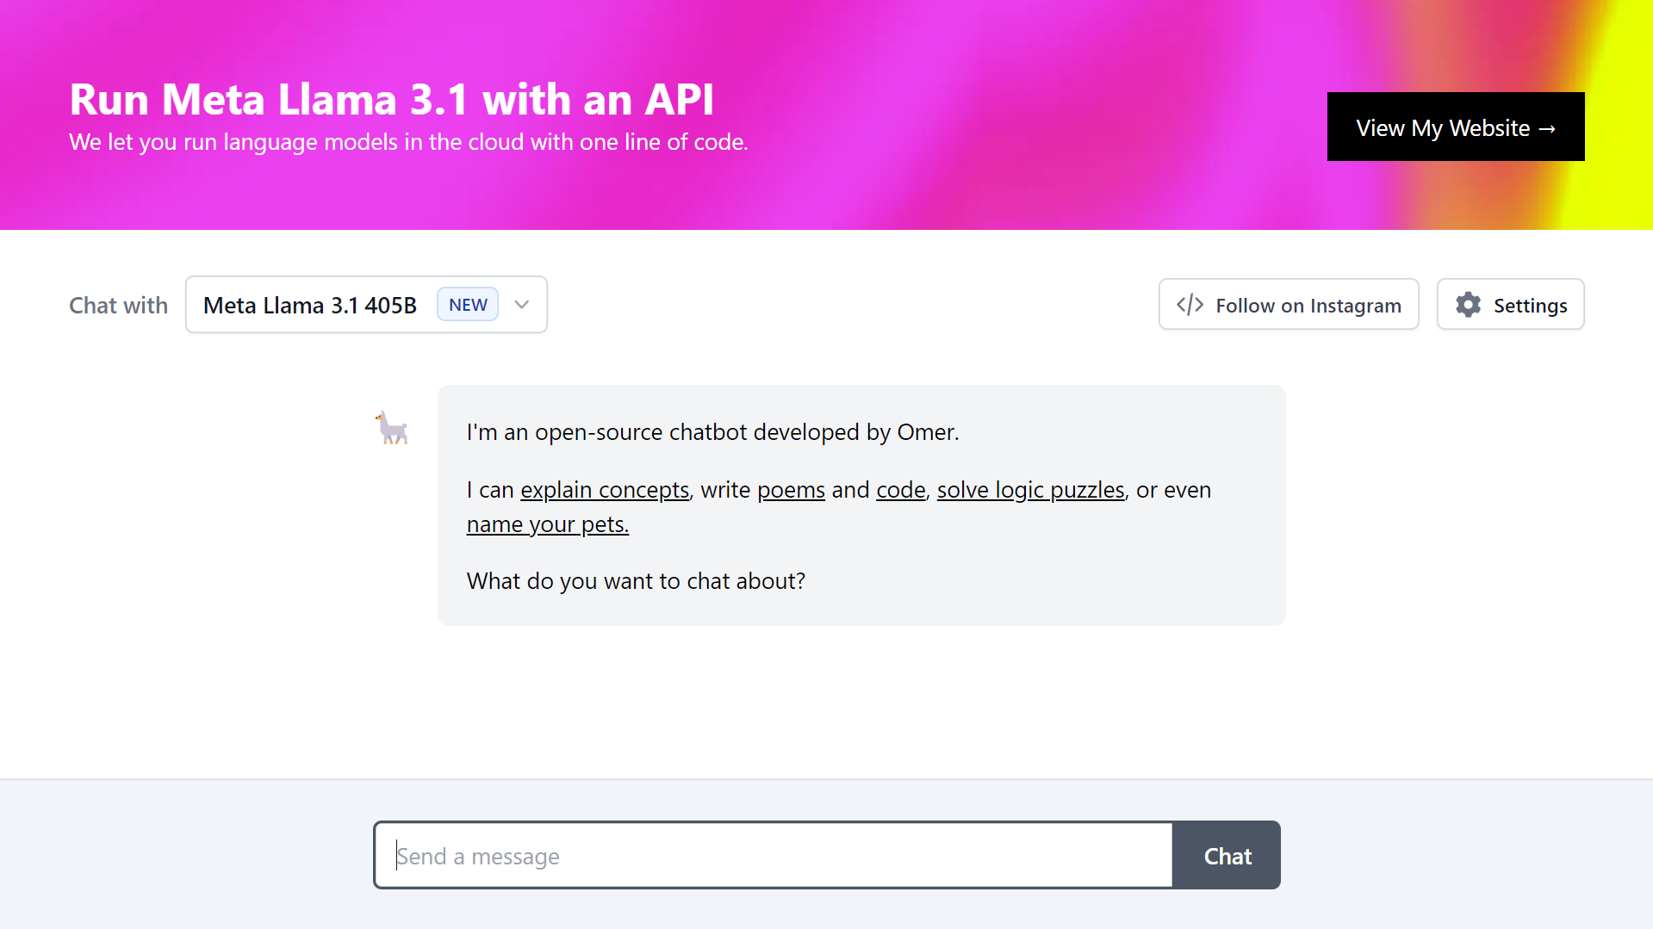Pick the 'solve logic puzzles' link
The width and height of the screenshot is (1653, 929).
(1030, 490)
